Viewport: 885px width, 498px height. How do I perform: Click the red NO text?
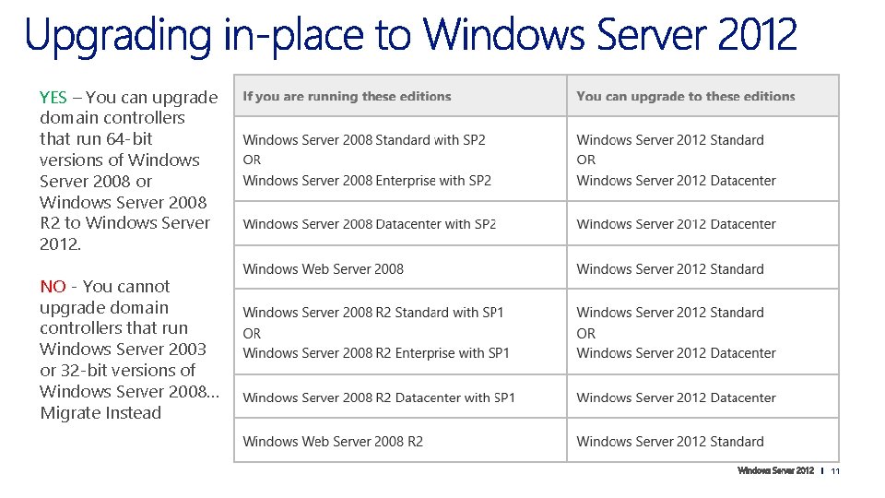[x=53, y=286]
